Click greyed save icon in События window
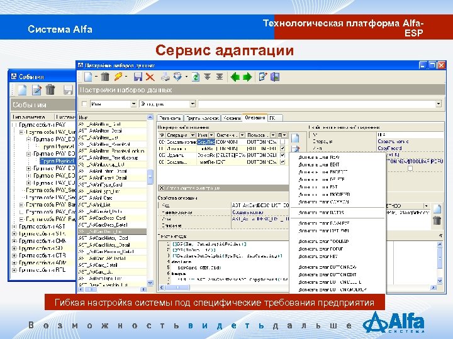 tap(68, 90)
